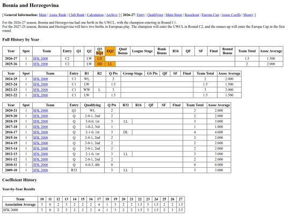This screenshot has height=217, width=290.
Task: Click the Rank Bonus column header
Action: coord(162,51)
